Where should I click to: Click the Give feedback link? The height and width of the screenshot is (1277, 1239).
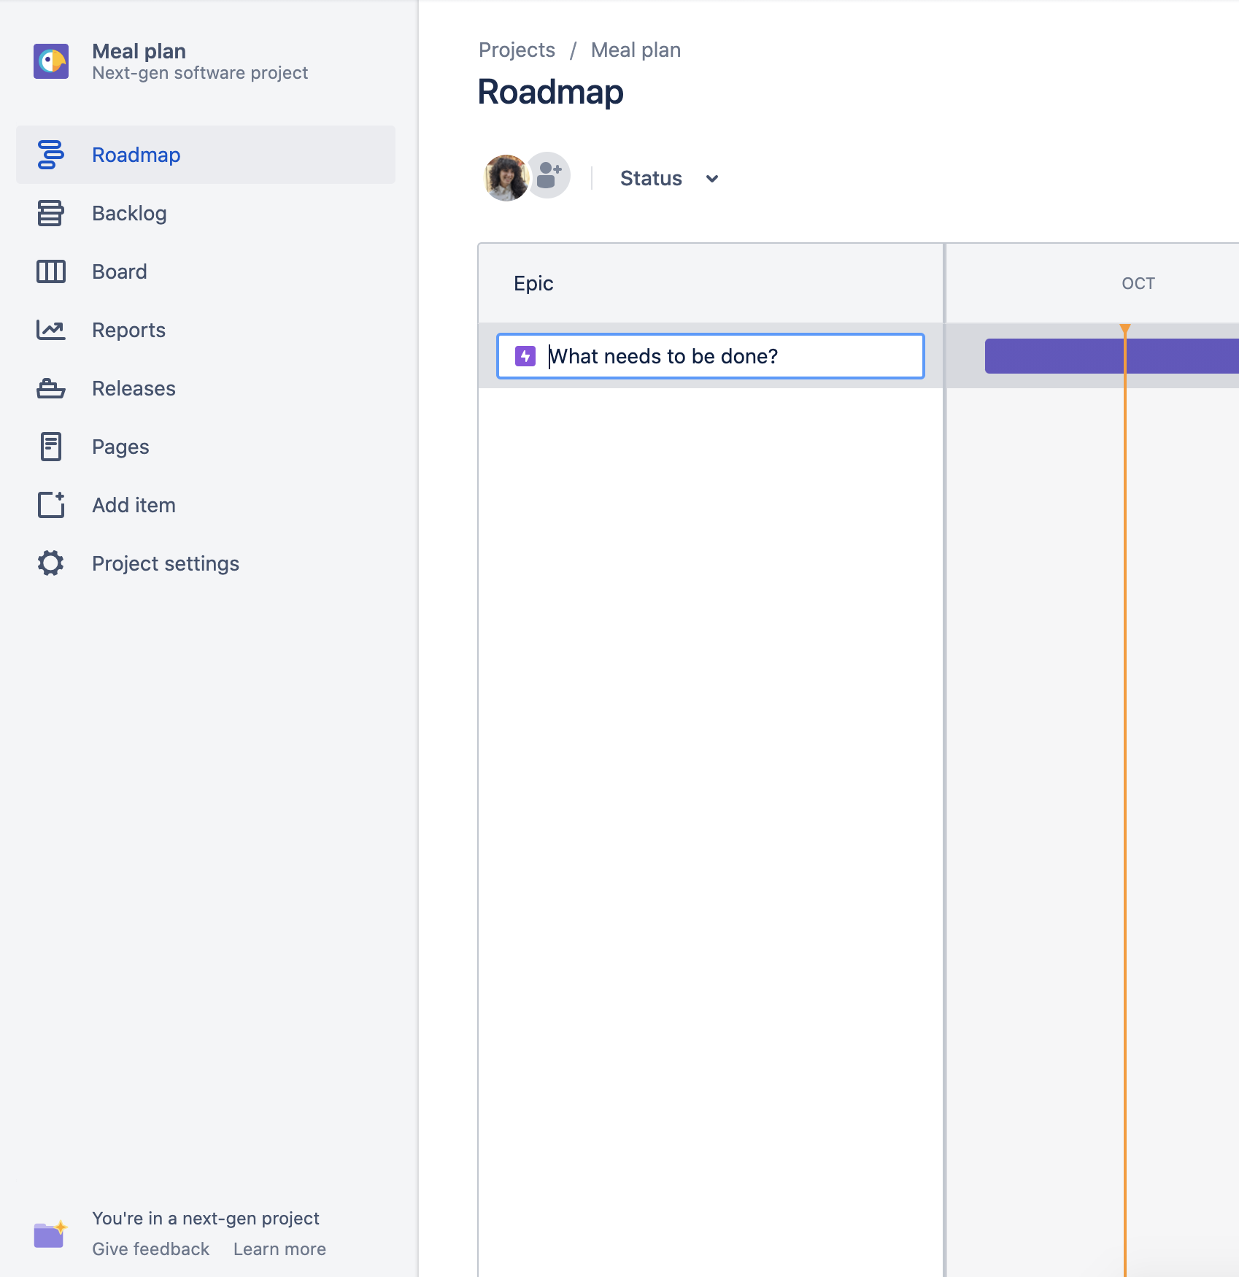click(x=150, y=1249)
